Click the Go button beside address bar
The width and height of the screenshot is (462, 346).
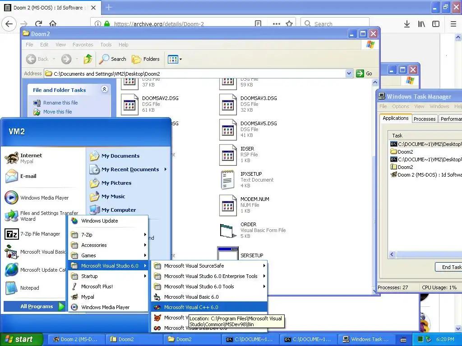(x=364, y=73)
